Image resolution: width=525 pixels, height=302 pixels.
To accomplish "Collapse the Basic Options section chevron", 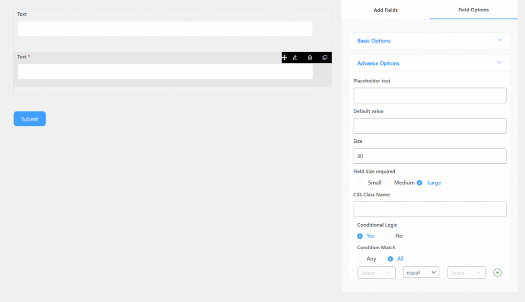I will pos(499,40).
